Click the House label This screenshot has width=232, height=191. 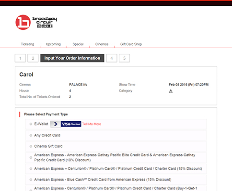(x=24, y=90)
